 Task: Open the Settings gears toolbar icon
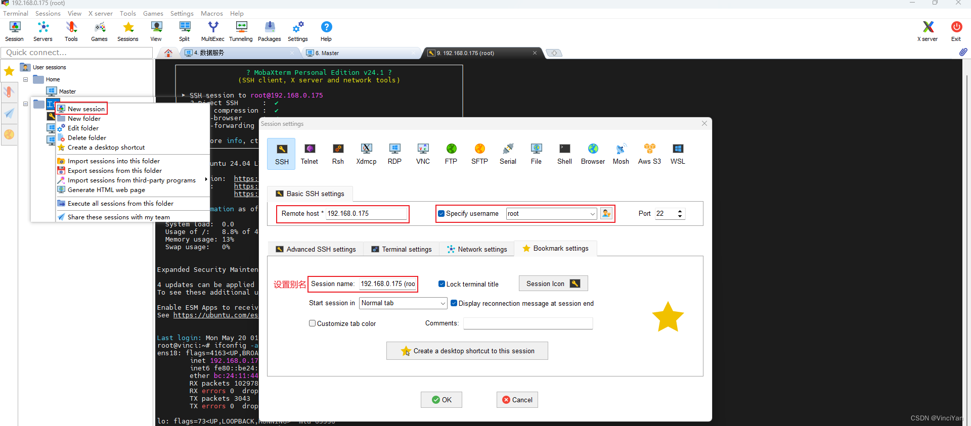click(x=298, y=31)
